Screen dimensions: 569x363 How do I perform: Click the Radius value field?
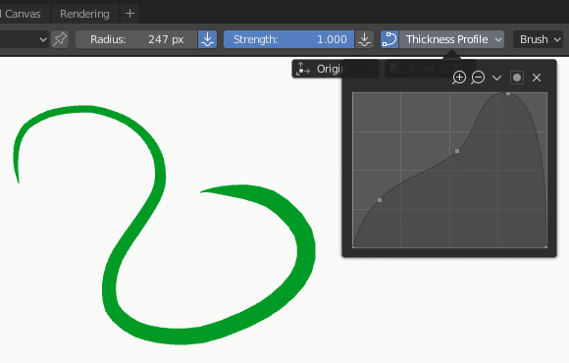pos(136,39)
